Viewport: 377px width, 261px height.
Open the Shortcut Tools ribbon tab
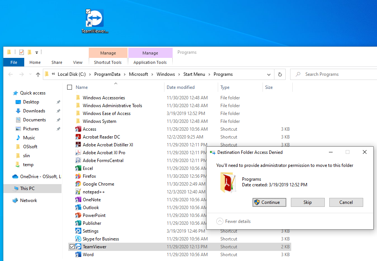(x=108, y=62)
